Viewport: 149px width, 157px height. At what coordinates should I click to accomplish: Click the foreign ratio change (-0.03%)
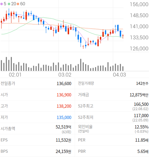tap(141, 131)
